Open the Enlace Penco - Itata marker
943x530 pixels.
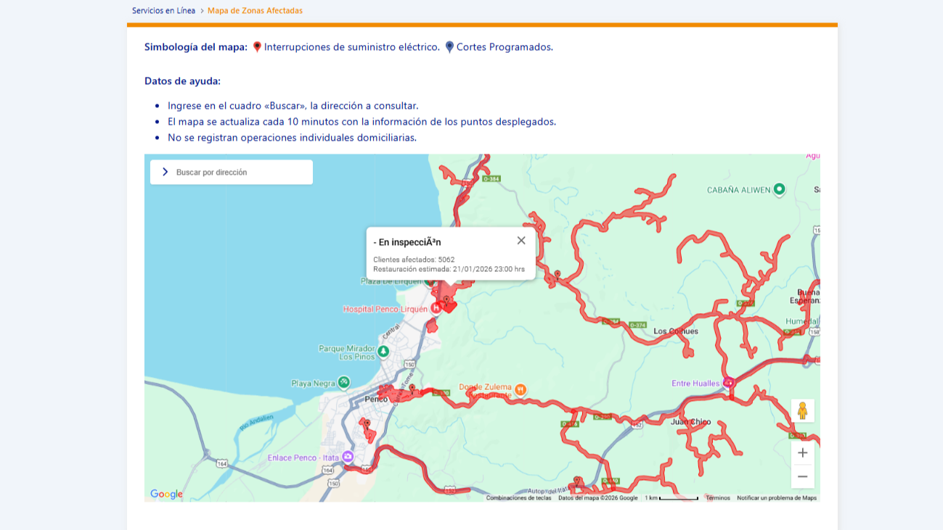click(x=348, y=457)
